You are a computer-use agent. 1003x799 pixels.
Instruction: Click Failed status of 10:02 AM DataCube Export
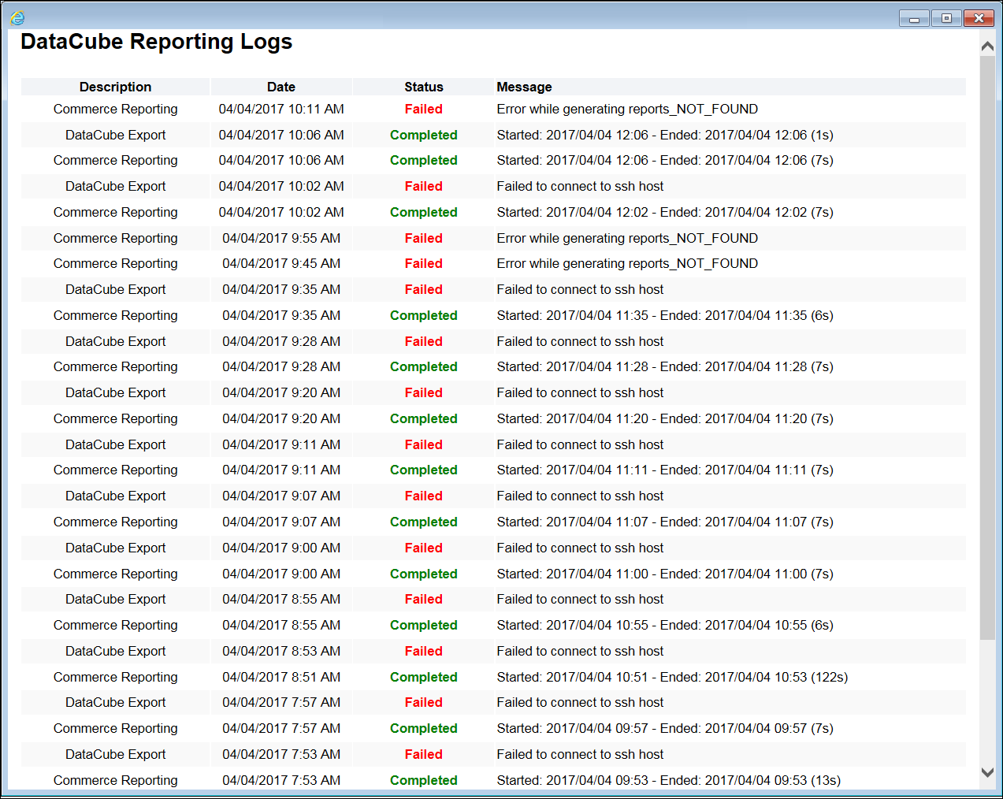pos(424,186)
